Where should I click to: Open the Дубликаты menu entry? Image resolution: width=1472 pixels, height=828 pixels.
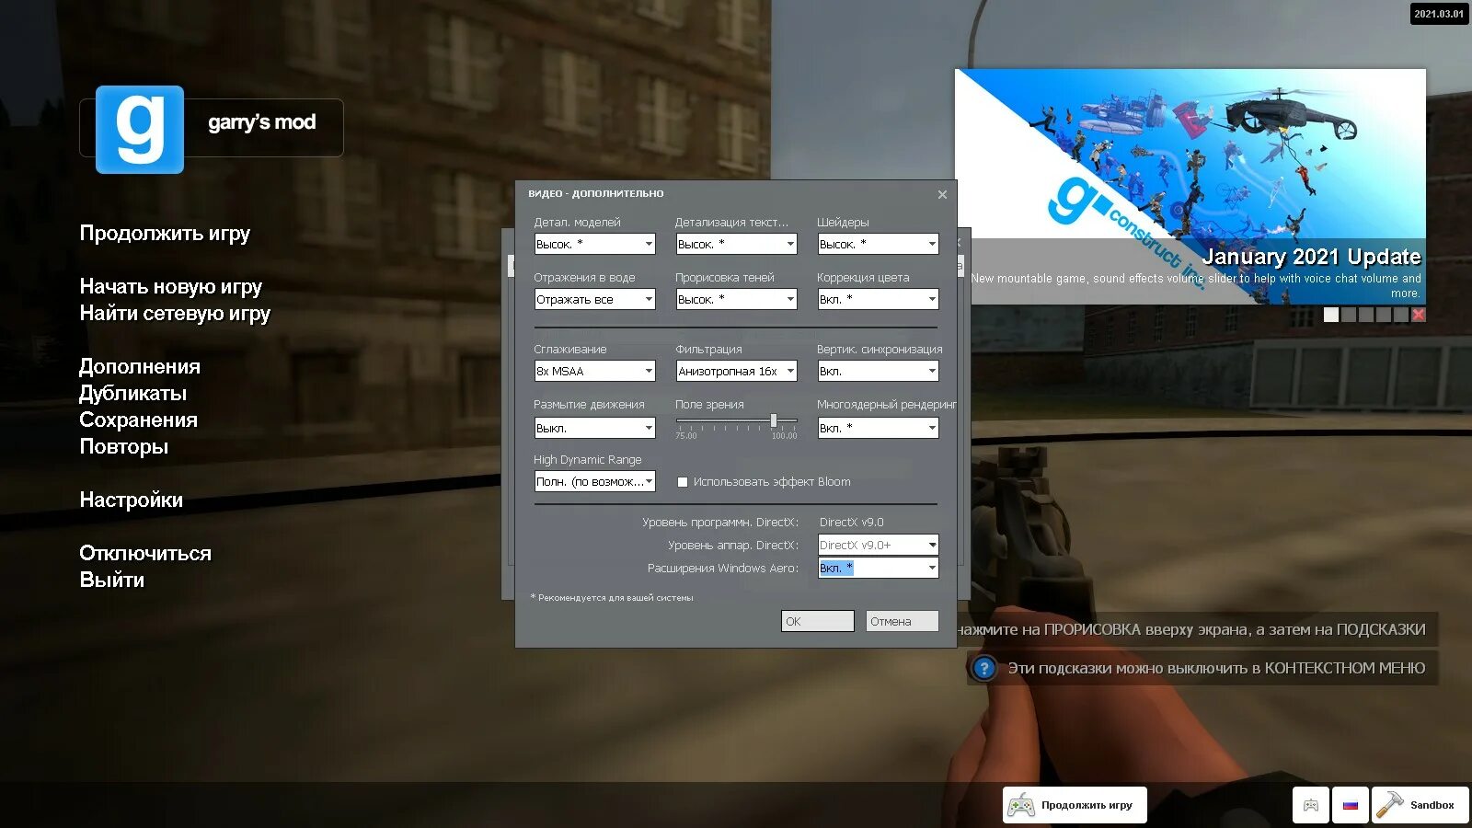133,394
